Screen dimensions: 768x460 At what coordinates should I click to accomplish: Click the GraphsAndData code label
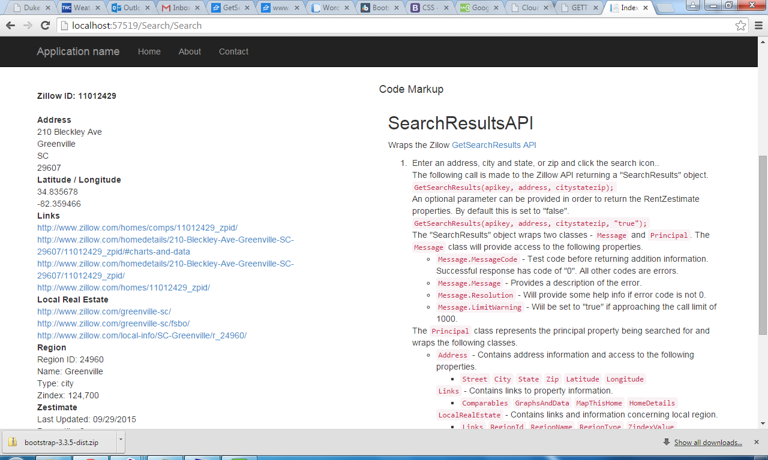pos(542,403)
